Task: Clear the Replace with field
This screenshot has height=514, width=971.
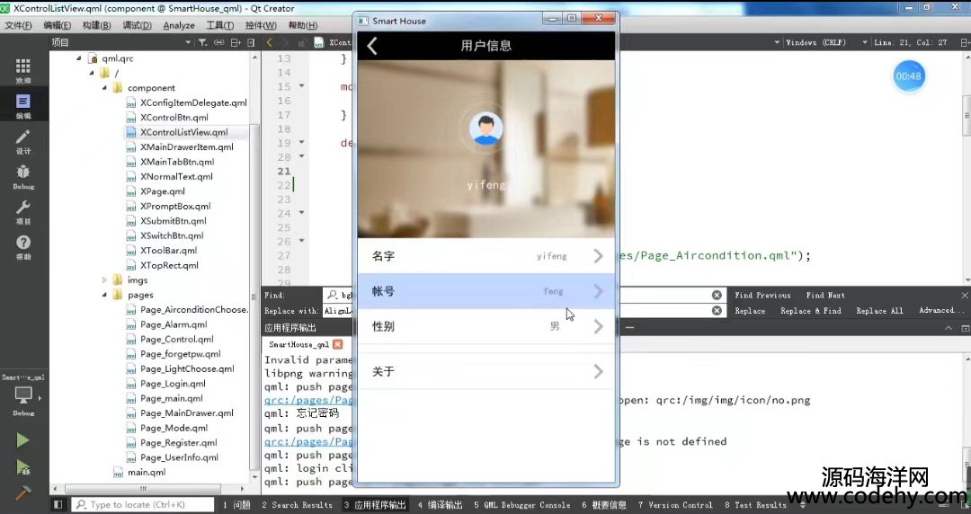Action: 717,310
